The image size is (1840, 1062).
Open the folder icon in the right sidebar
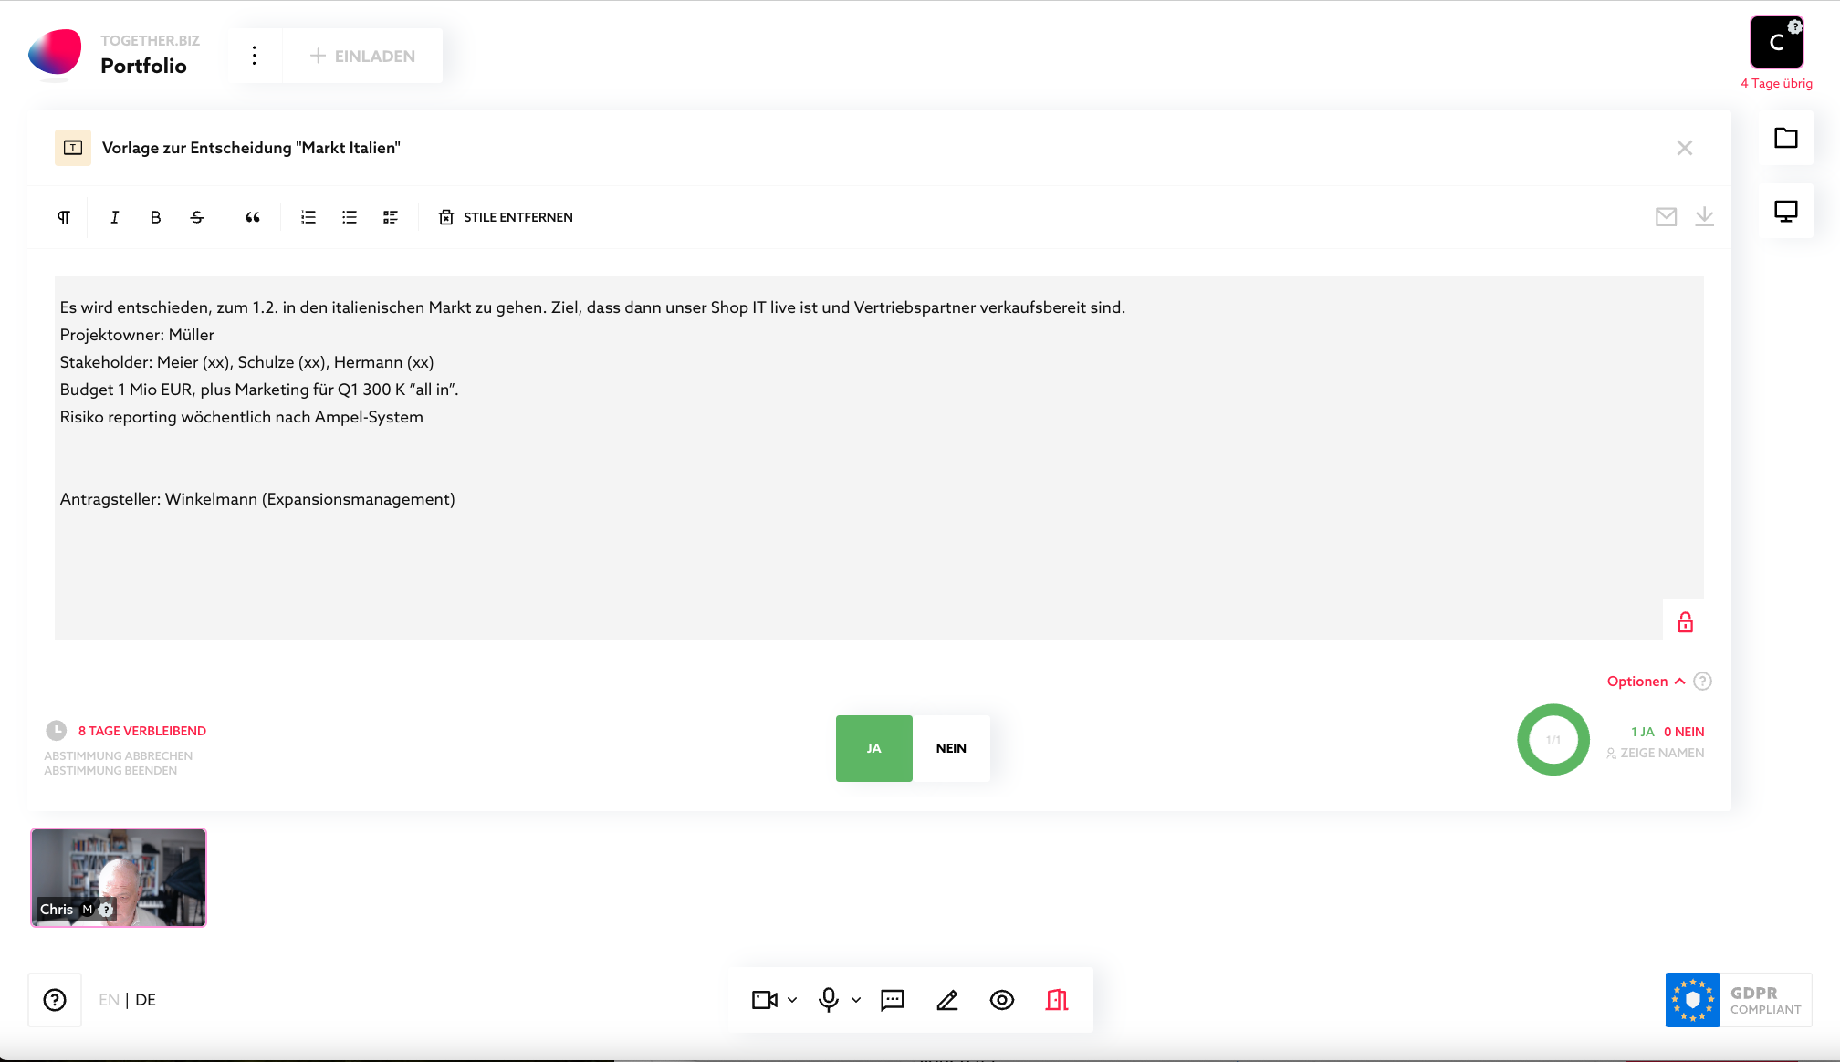pos(1786,139)
